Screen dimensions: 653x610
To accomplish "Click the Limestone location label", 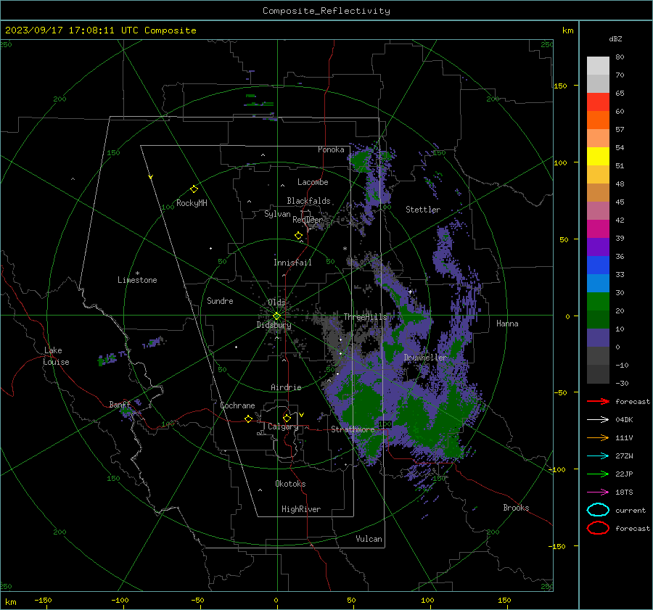I will (x=137, y=280).
